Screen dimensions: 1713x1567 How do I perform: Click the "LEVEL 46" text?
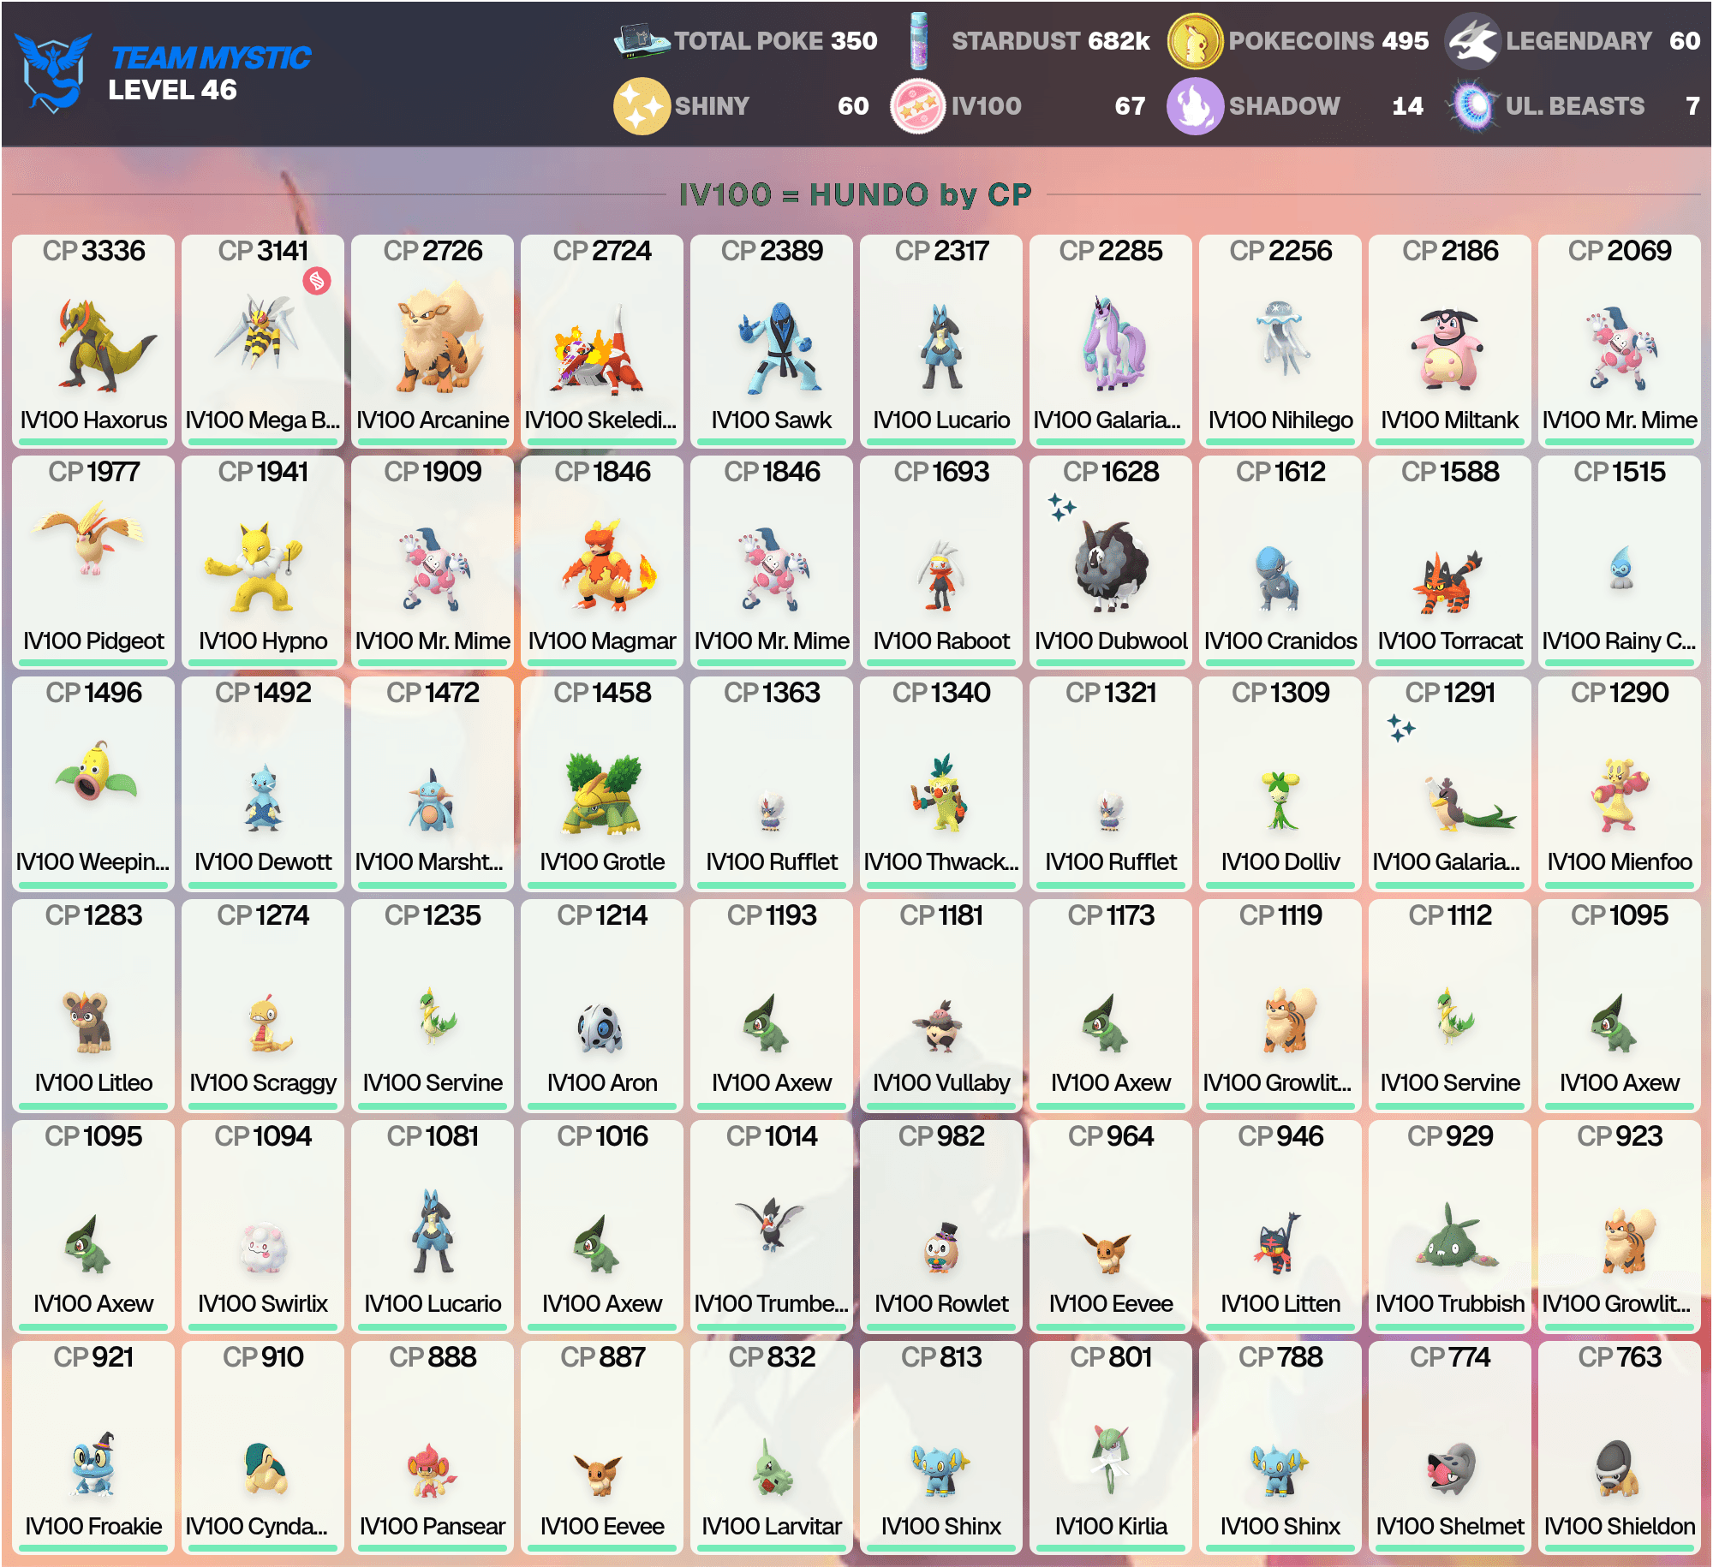pyautogui.click(x=172, y=90)
